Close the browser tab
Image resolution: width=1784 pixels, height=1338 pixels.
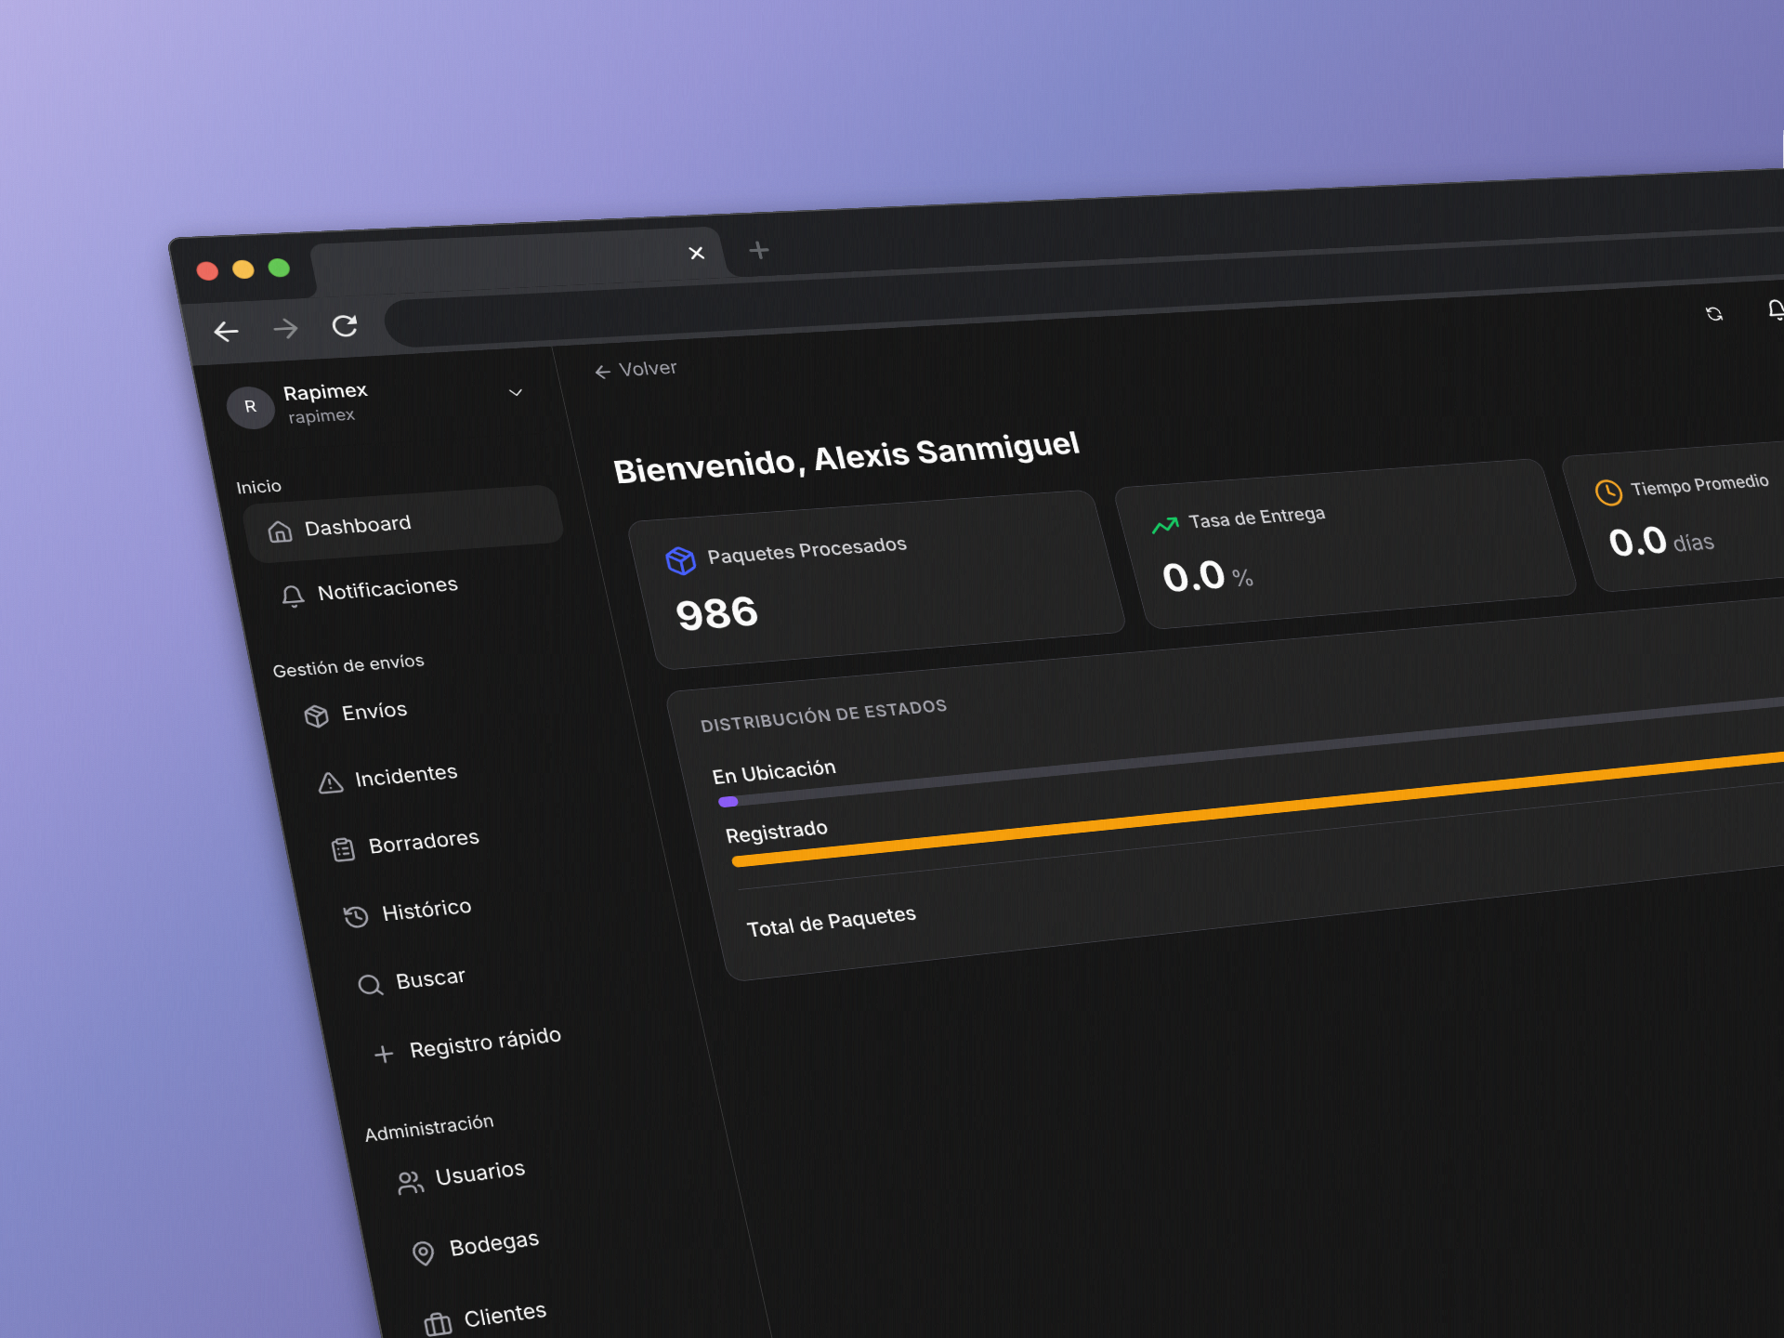point(697,253)
